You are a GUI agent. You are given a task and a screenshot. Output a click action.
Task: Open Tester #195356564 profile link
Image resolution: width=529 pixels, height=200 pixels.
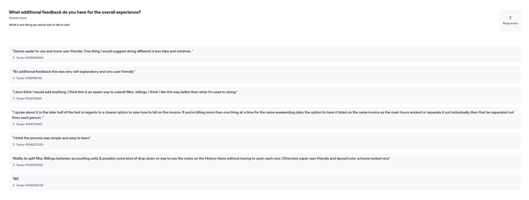tap(30, 58)
